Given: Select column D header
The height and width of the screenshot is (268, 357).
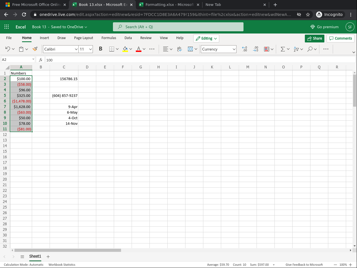Looking at the screenshot, I should coord(87,67).
